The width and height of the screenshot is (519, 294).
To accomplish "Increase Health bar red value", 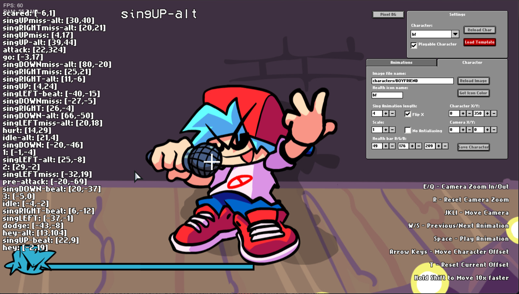I will coord(386,146).
